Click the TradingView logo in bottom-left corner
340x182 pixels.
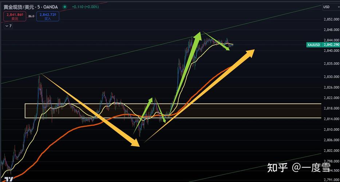coord(10,179)
